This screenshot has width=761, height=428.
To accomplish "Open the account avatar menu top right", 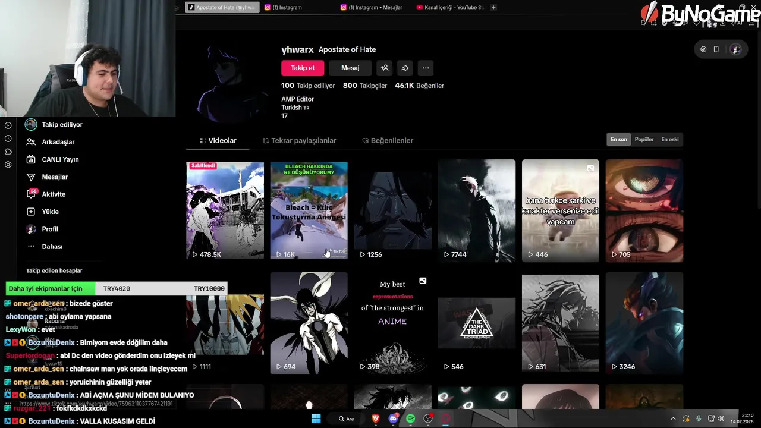I will tap(735, 49).
